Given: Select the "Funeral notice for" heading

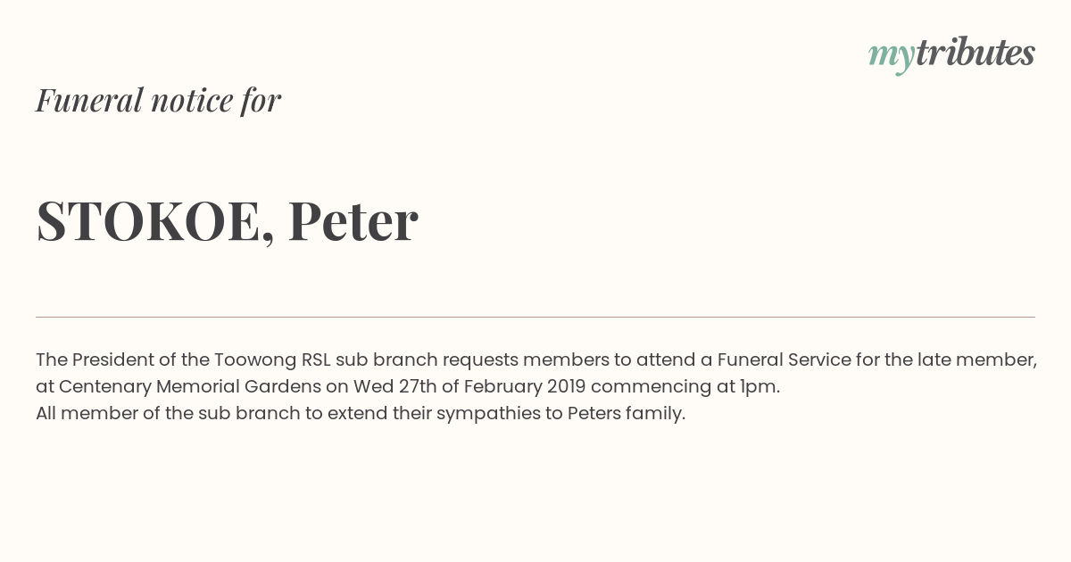Looking at the screenshot, I should [x=158, y=100].
